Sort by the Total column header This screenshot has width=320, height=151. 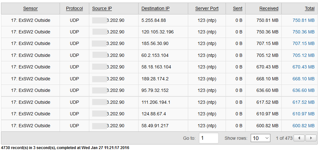[x=309, y=9]
